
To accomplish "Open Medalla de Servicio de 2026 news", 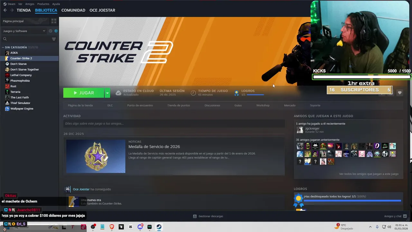I will [x=154, y=147].
